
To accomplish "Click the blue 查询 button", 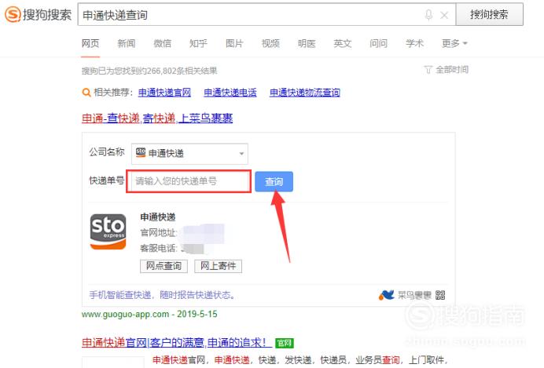I will tap(274, 181).
